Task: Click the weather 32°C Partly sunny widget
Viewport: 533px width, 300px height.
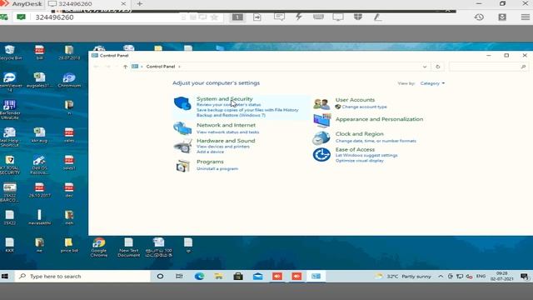Action: (x=403, y=277)
